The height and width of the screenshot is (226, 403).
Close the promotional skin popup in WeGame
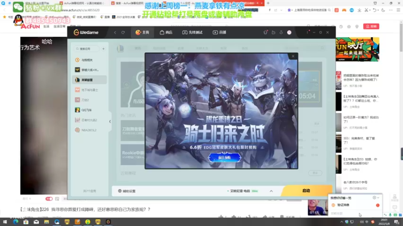click(293, 56)
